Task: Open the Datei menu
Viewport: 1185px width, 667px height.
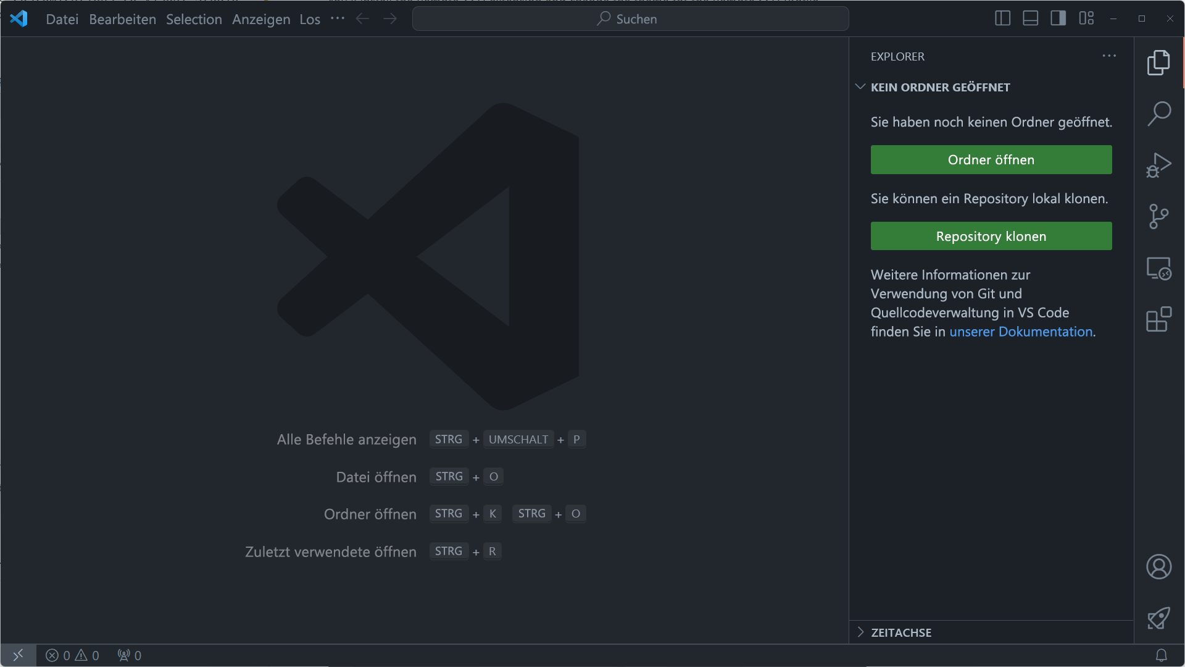Action: 62,19
